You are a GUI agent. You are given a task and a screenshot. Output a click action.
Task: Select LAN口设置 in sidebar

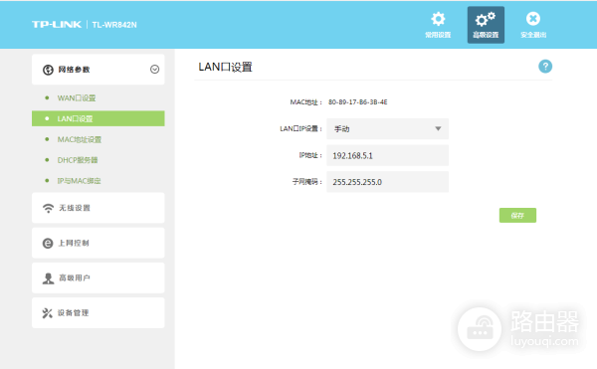pyautogui.click(x=99, y=118)
